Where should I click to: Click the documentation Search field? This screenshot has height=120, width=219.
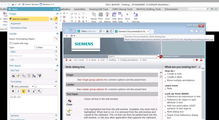point(132,56)
